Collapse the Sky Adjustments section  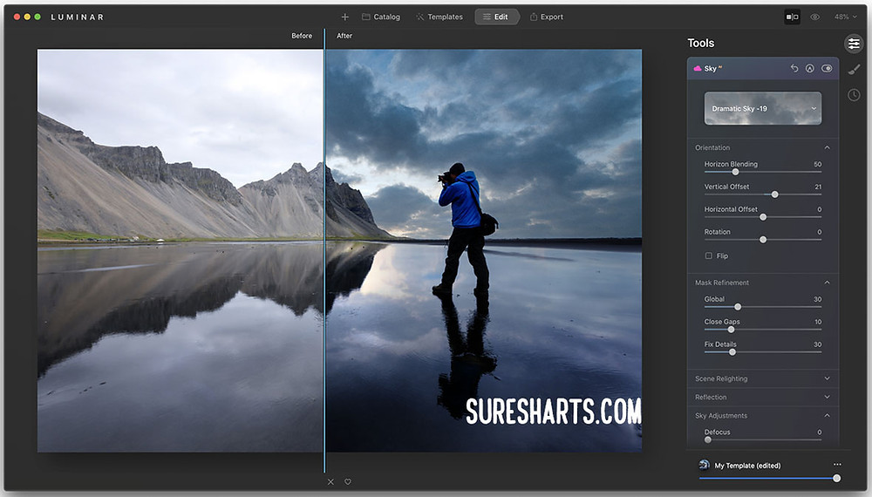pos(827,416)
